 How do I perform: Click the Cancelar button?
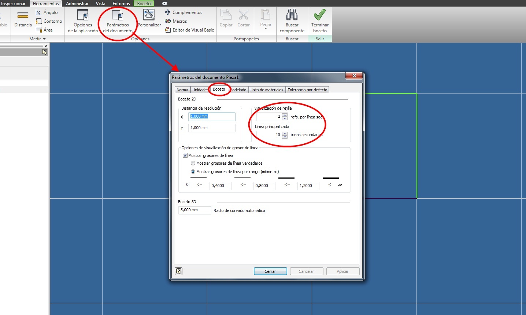tap(306, 271)
